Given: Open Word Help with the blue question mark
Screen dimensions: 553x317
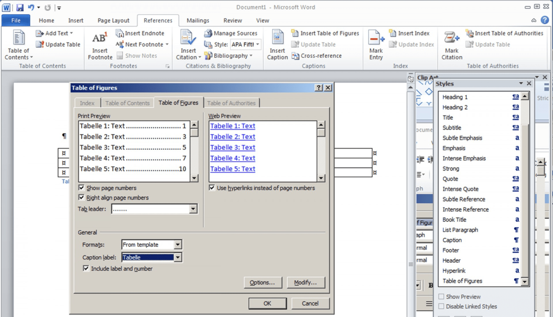Looking at the screenshot, I should (545, 20).
